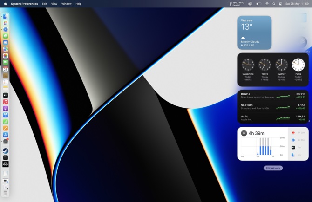The width and height of the screenshot is (312, 202).
Task: Open the Window menu
Action: (67, 4)
